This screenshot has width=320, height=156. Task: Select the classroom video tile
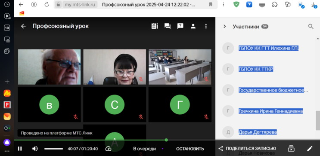180,67
